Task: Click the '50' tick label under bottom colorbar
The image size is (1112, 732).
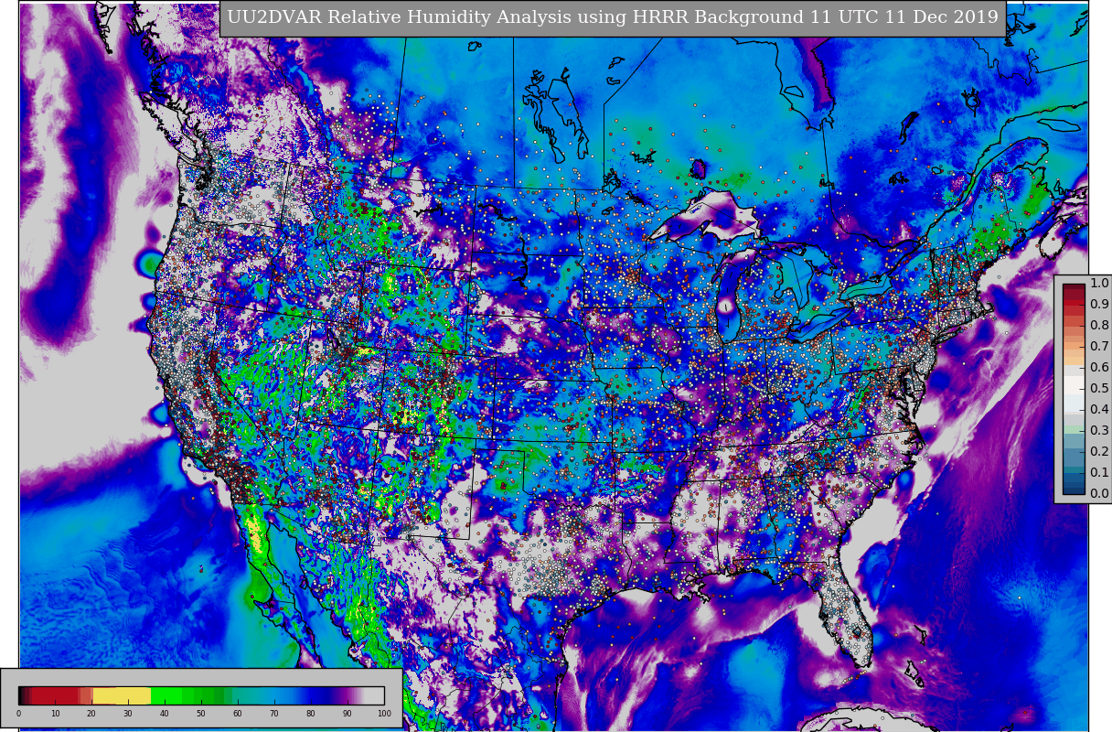Action: pos(201,714)
